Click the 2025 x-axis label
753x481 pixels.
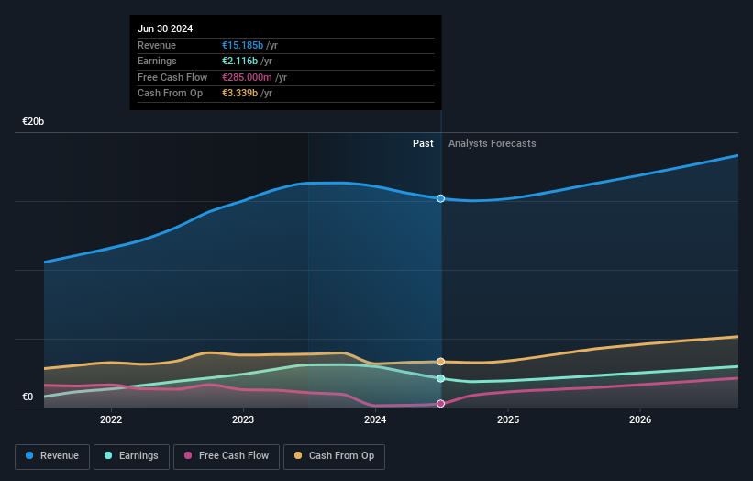(508, 419)
